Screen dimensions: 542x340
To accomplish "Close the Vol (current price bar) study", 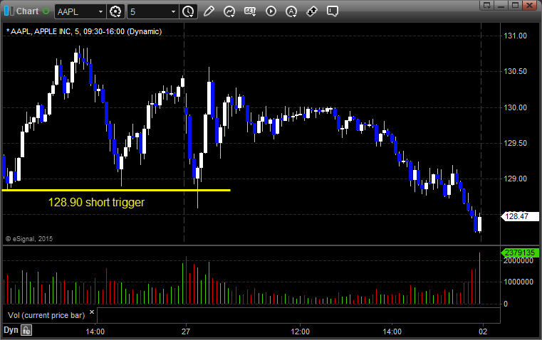I will point(92,312).
